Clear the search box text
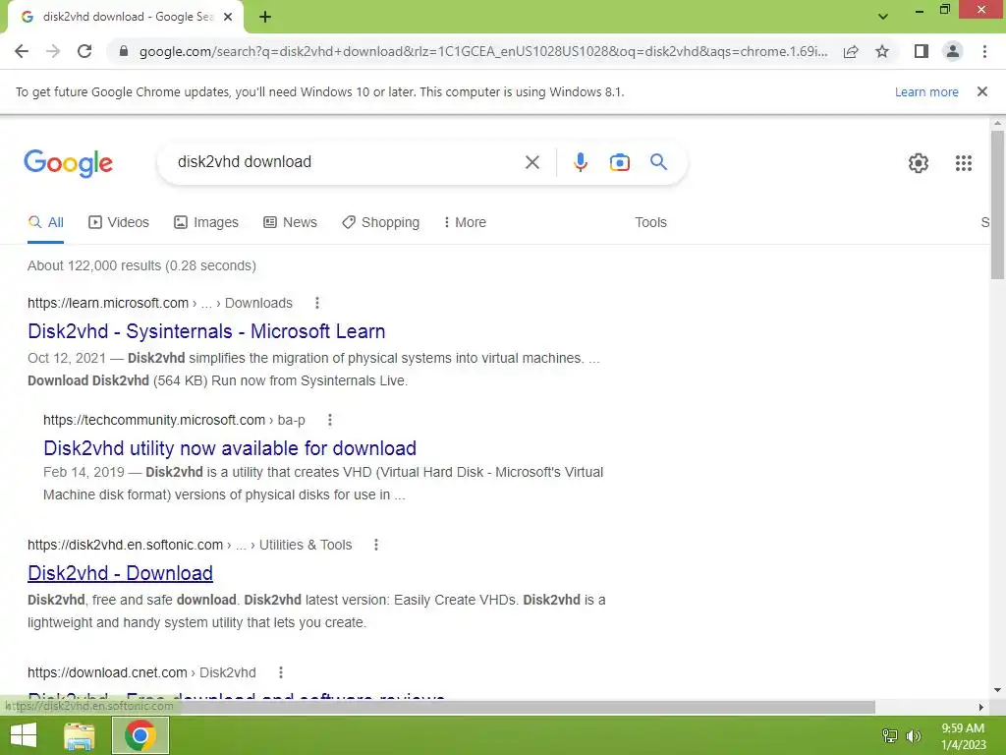 pos(531,162)
